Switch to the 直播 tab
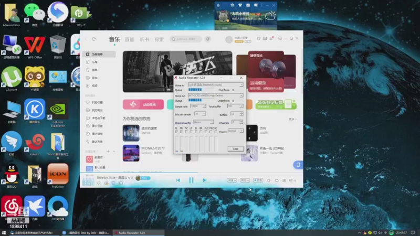This screenshot has width=420, height=236. 129,40
